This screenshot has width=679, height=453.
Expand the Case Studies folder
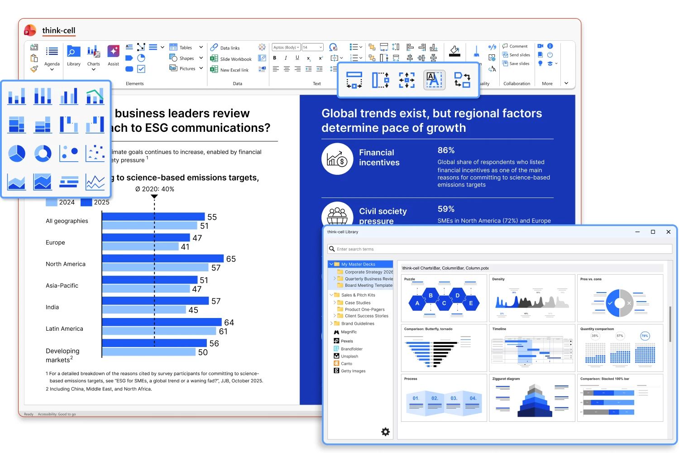click(335, 303)
